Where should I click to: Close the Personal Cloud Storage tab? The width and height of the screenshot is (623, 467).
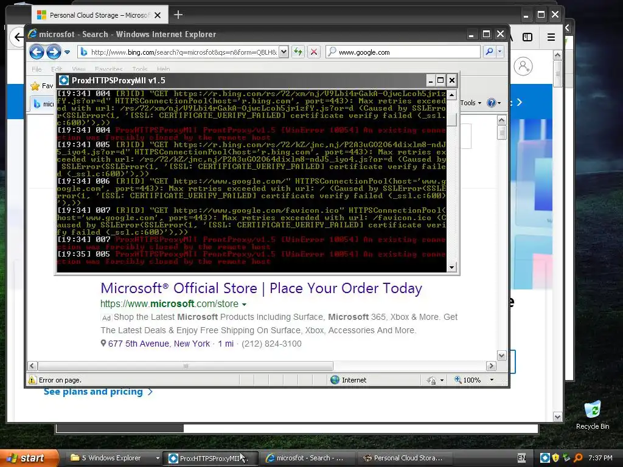coord(158,15)
